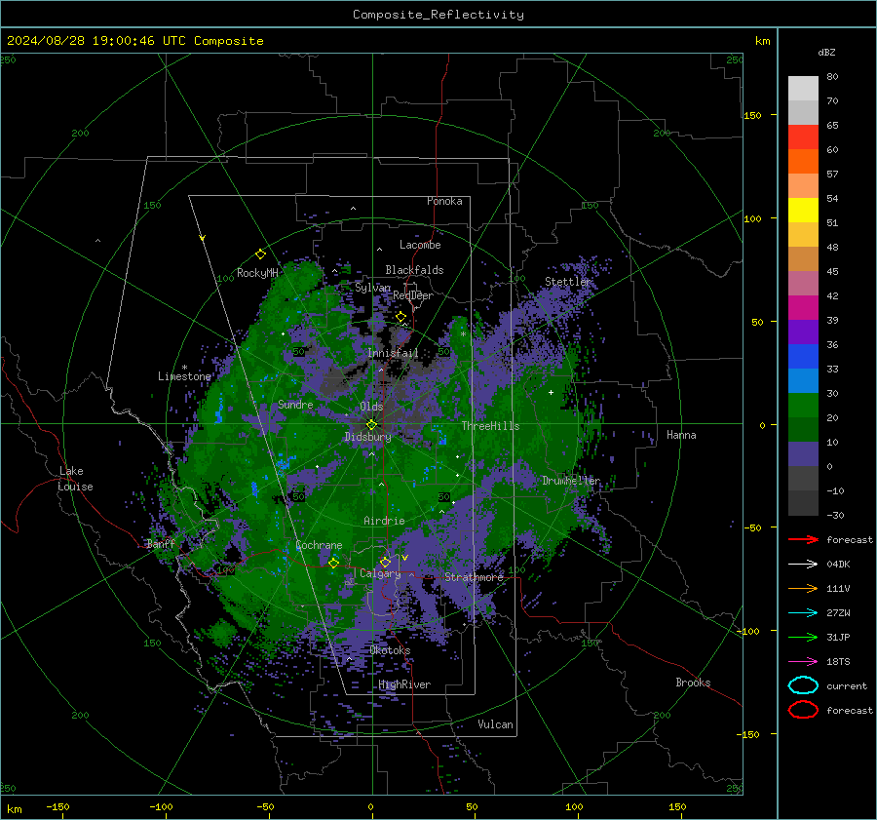Select the purple 10 dBZ color swatch
The width and height of the screenshot is (877, 820).
(803, 454)
